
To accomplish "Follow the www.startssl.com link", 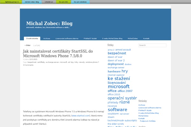I will [x=81, y=116].
